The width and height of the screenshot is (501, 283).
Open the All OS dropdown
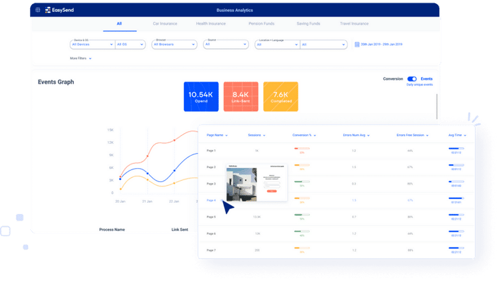coord(130,44)
